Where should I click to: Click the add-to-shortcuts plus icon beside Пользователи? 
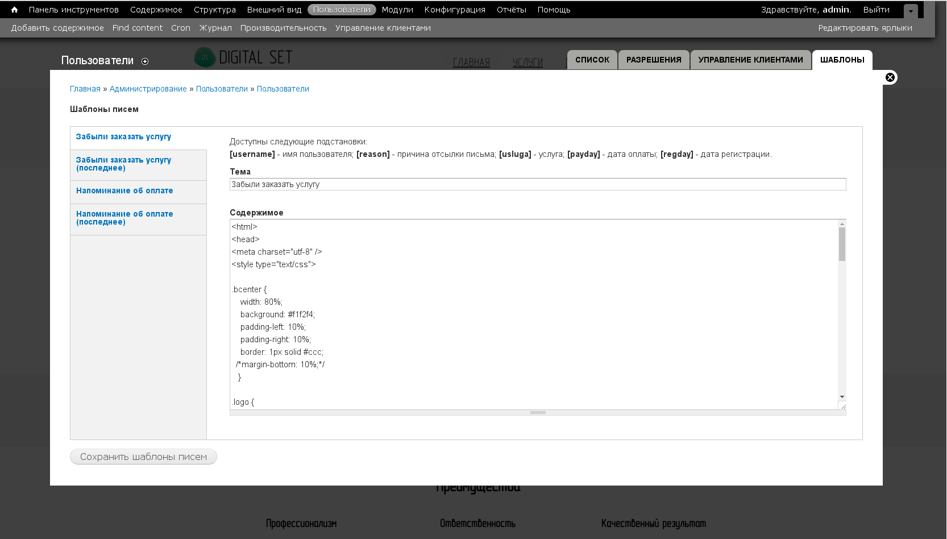pyautogui.click(x=145, y=61)
